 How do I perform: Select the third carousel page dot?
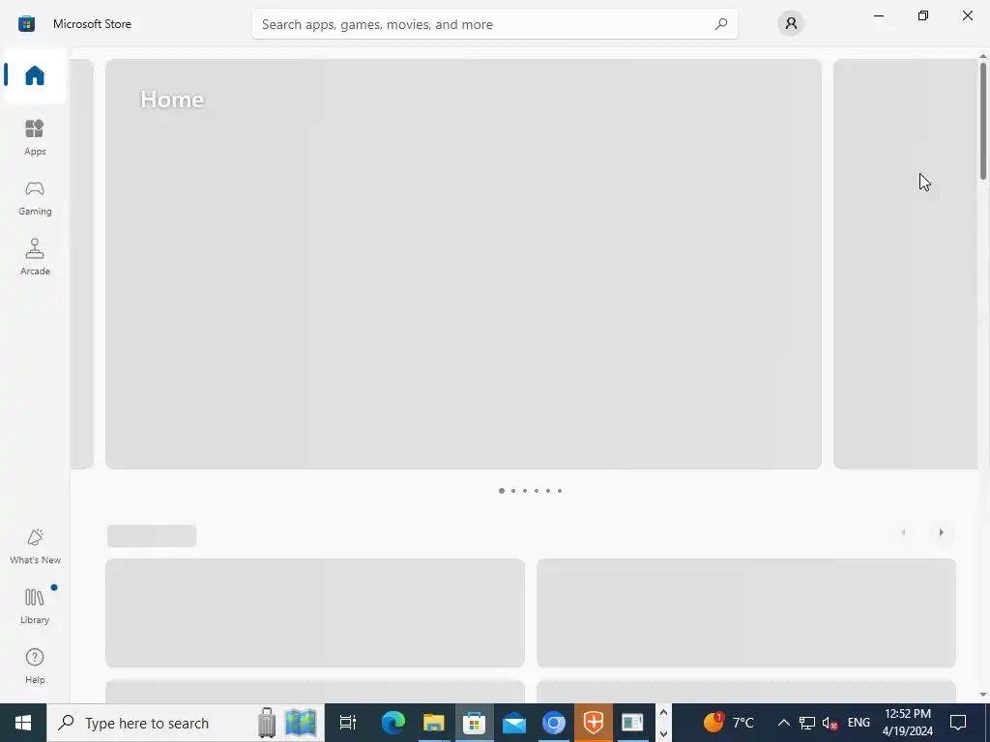tap(525, 490)
